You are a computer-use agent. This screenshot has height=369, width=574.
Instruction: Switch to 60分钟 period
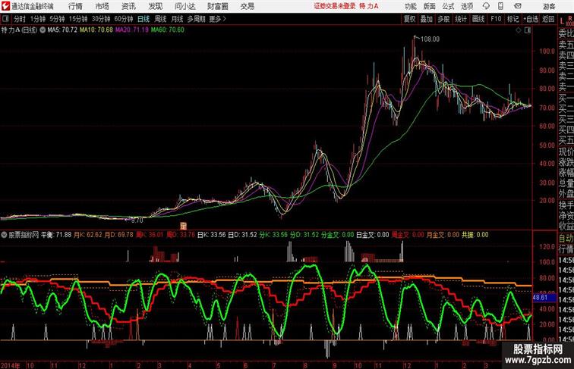point(124,19)
